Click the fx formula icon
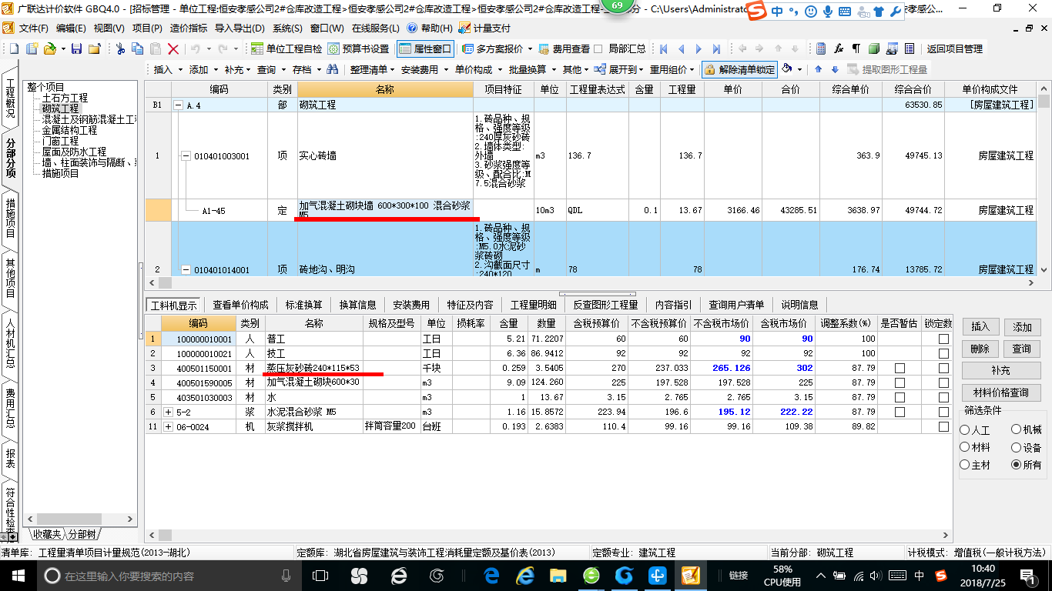Image resolution: width=1052 pixels, height=591 pixels. (839, 48)
